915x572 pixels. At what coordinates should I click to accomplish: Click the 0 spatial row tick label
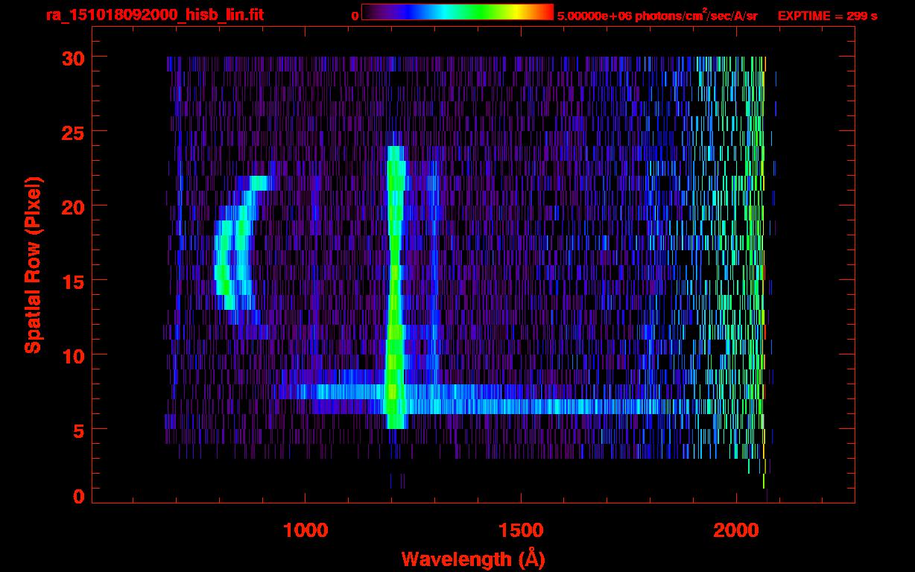(79, 497)
